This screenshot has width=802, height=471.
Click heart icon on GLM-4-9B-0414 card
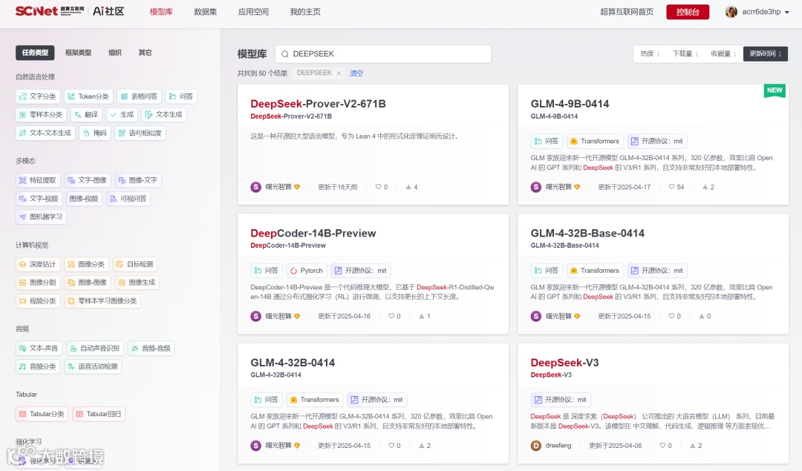point(671,187)
